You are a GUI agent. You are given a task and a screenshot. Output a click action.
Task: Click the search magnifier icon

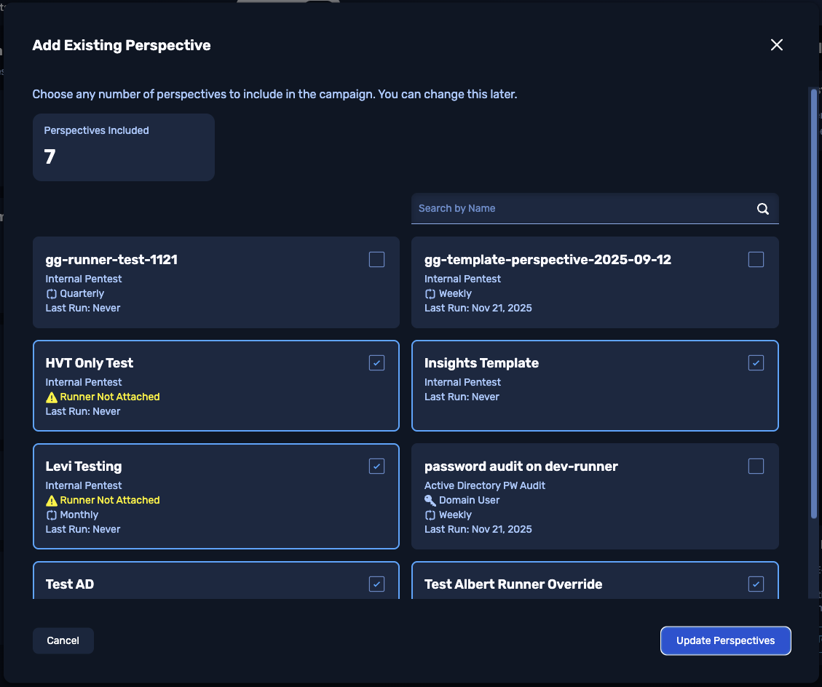[762, 209]
